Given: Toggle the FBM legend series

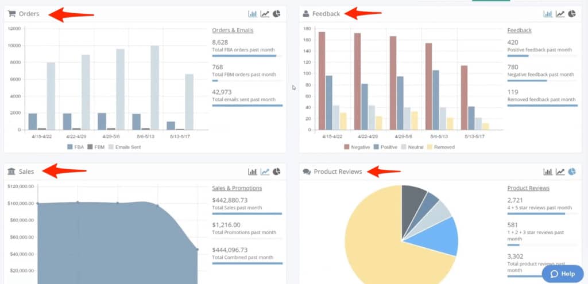Looking at the screenshot, I should tap(96, 147).
